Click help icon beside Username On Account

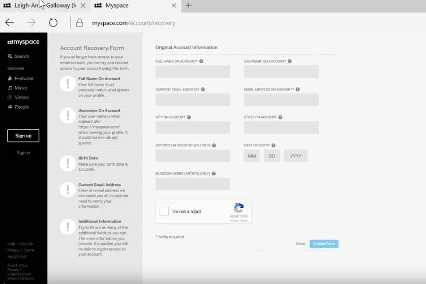click(290, 61)
